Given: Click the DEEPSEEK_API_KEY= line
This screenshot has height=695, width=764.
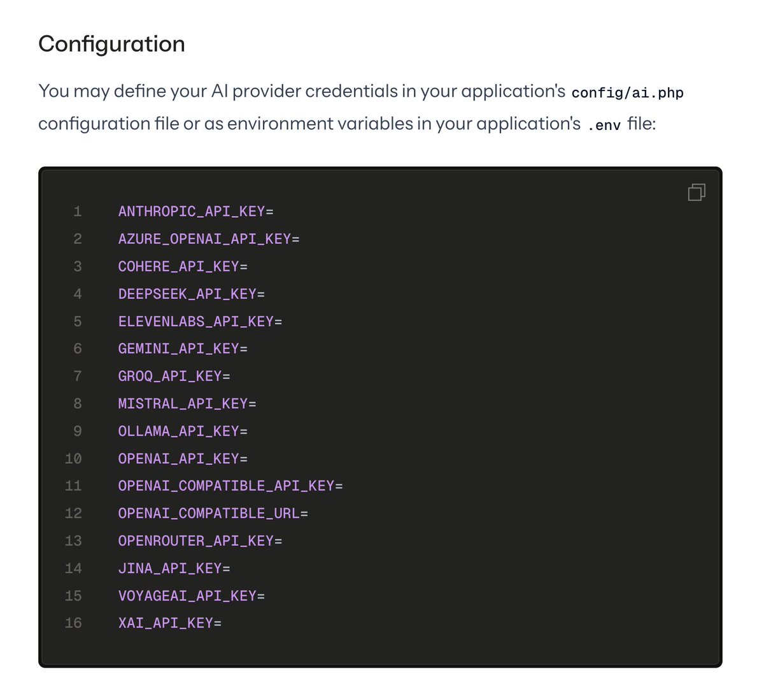Looking at the screenshot, I should point(191,294).
